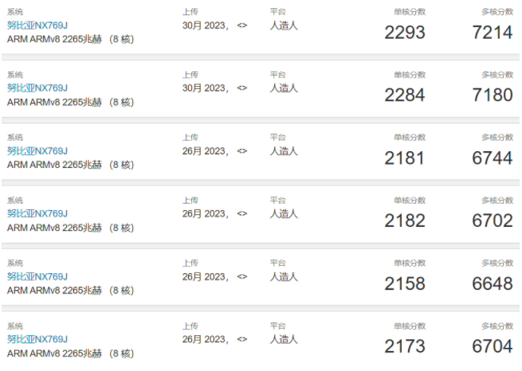Click the multi-core score 6704
The height and width of the screenshot is (371, 522).
pyautogui.click(x=493, y=347)
